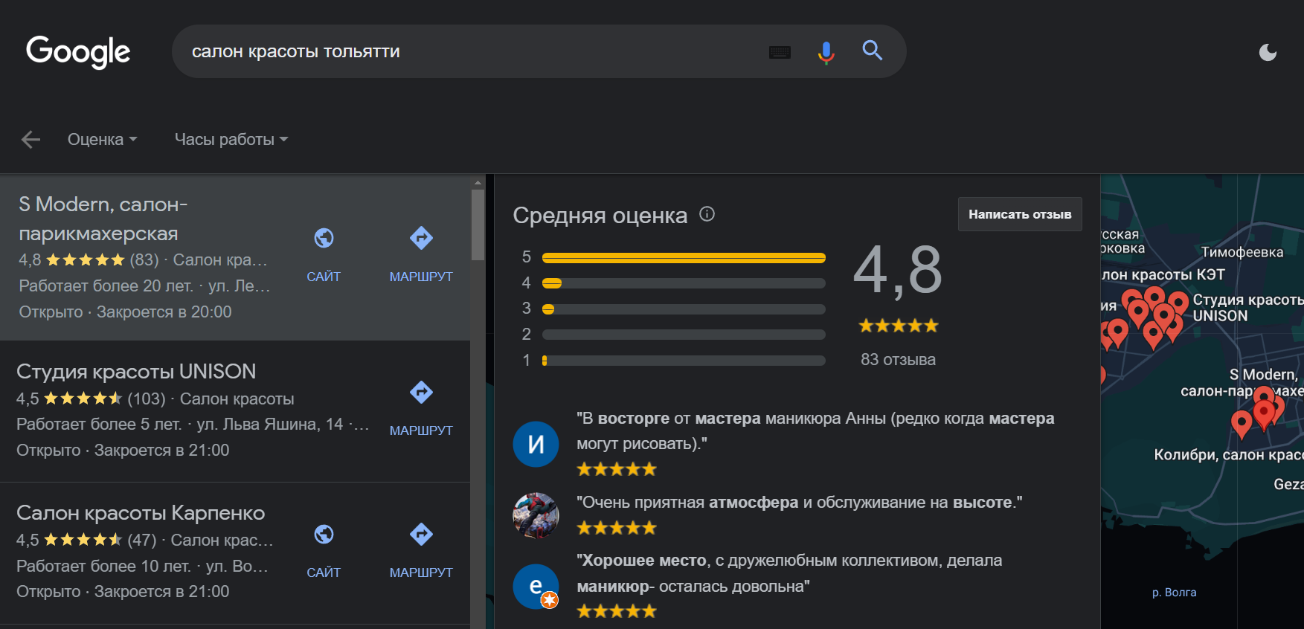Select S Modern, салон-парикмахерская listing title
1304x629 pixels.
[103, 219]
